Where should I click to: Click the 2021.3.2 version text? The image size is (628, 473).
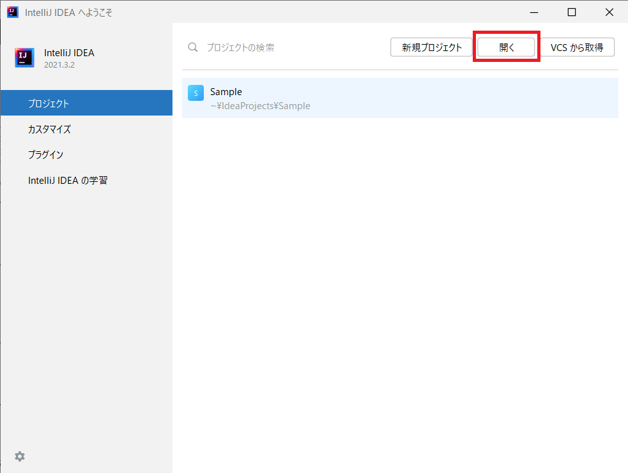pyautogui.click(x=59, y=65)
